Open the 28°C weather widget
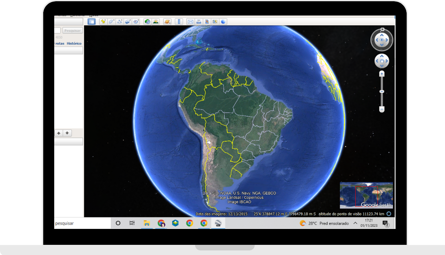Viewport: 445px width, 255px height. [x=324, y=223]
